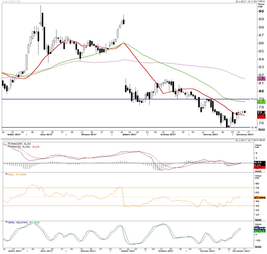The height and width of the screenshot is (254, 267).
Task: Select the green 78,6 moving average tag
Action: point(261,102)
